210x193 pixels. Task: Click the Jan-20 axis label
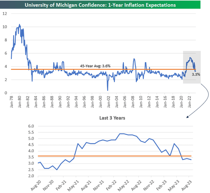click(181, 102)
